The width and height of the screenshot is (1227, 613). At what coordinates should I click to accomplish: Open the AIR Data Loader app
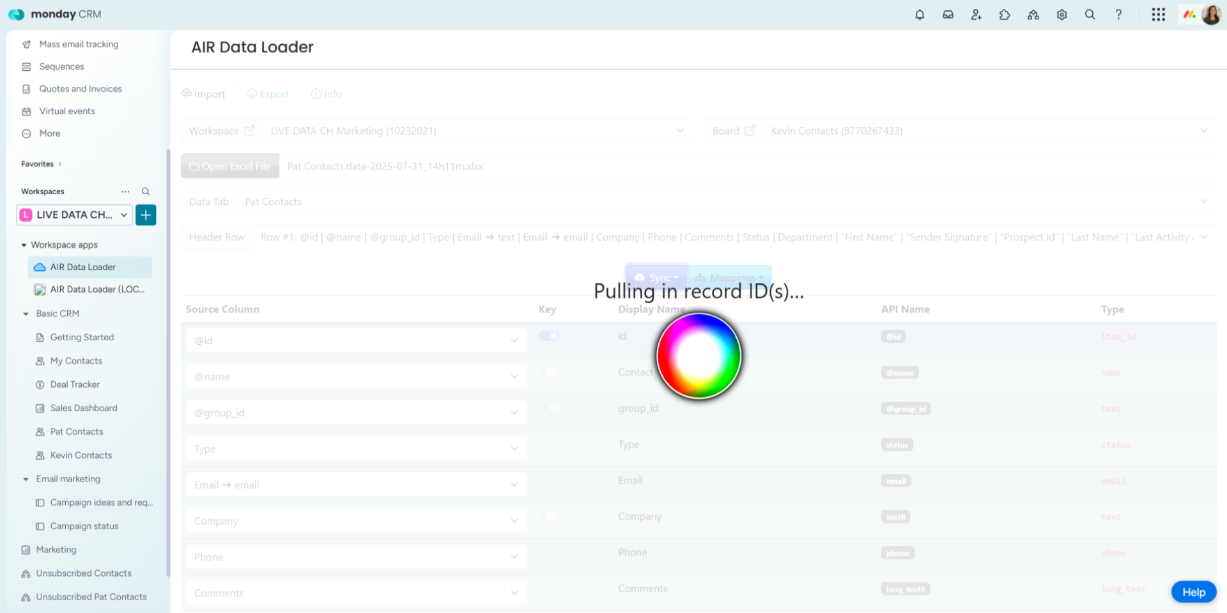[x=89, y=267]
